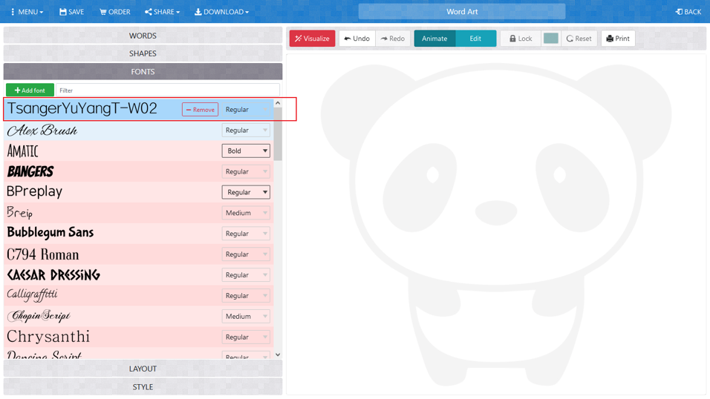Click the panda shape canvas
710x399 pixels.
pyautogui.click(x=496, y=224)
